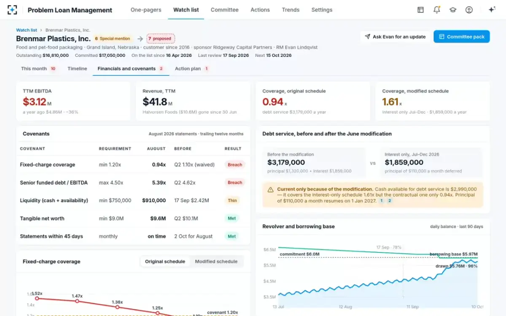This screenshot has width=506, height=316.
Task: Click Q2 1.10x (waived) cell
Action: 194,165
